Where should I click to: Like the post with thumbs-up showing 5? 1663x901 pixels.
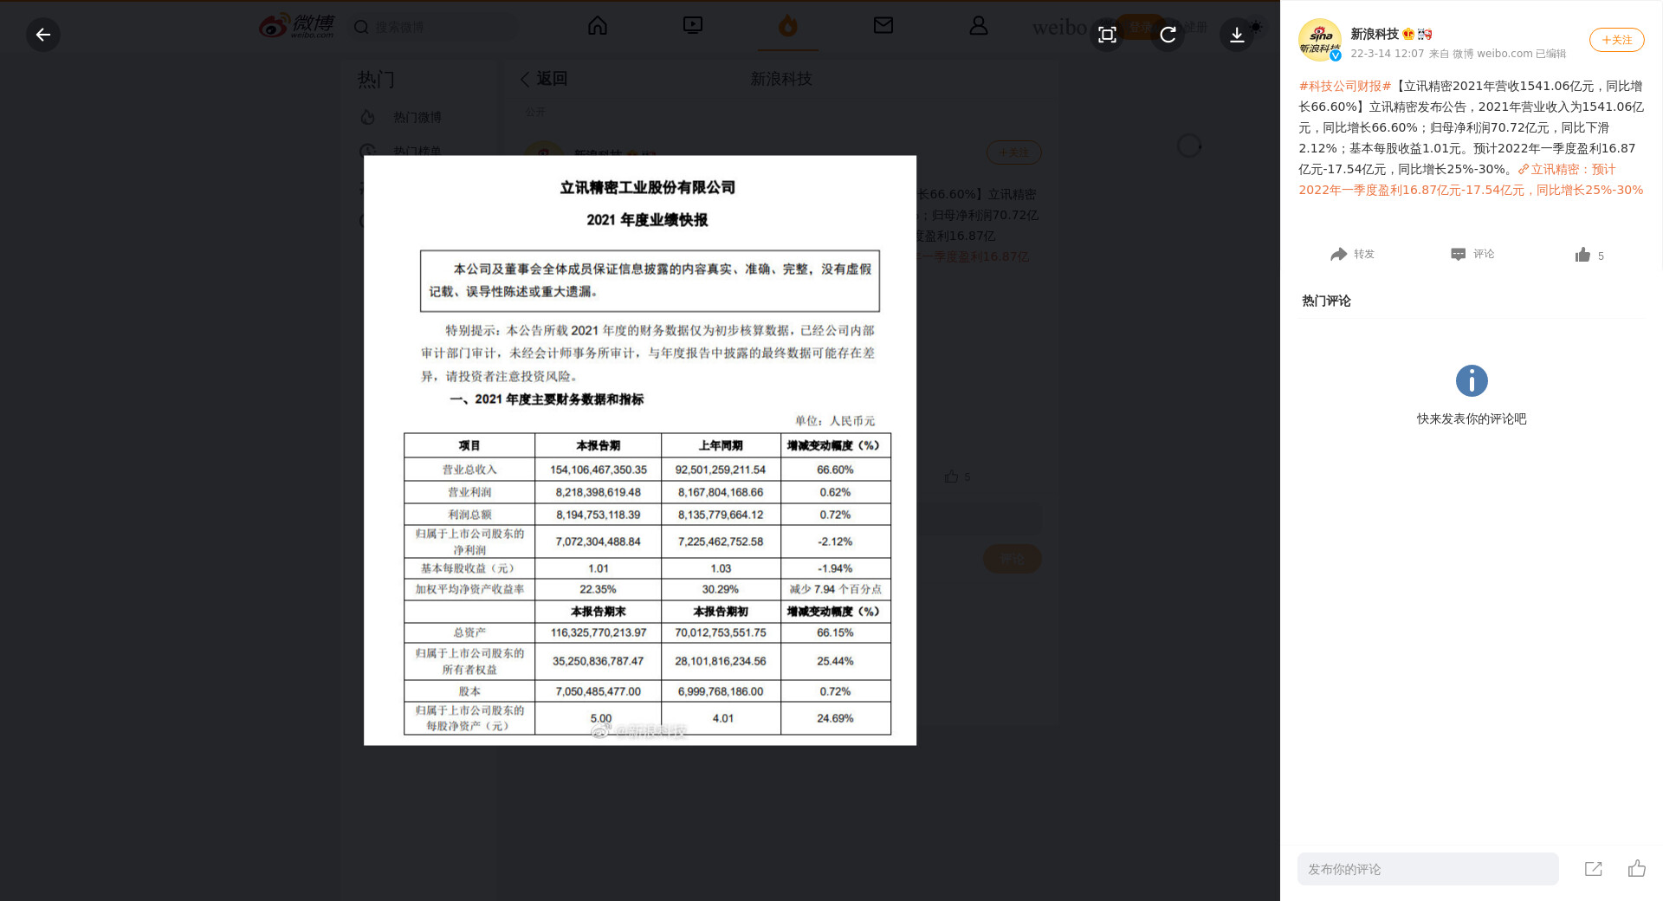[x=1583, y=255]
